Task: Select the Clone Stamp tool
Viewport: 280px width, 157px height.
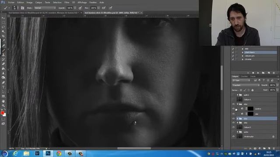Action: 3,55
